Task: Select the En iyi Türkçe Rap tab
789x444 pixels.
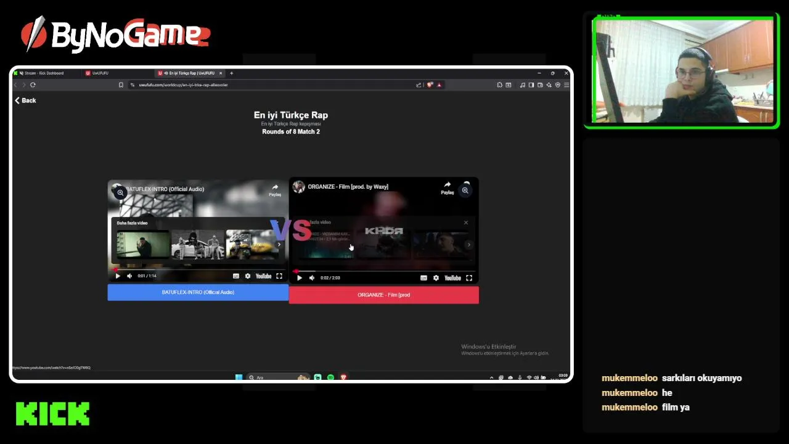Action: (188, 73)
